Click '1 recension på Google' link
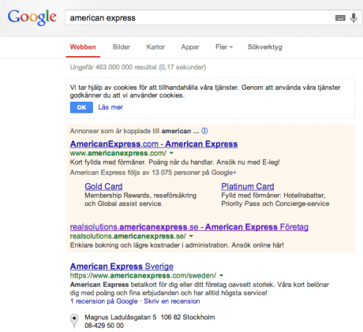The image size is (363, 332). 104,301
